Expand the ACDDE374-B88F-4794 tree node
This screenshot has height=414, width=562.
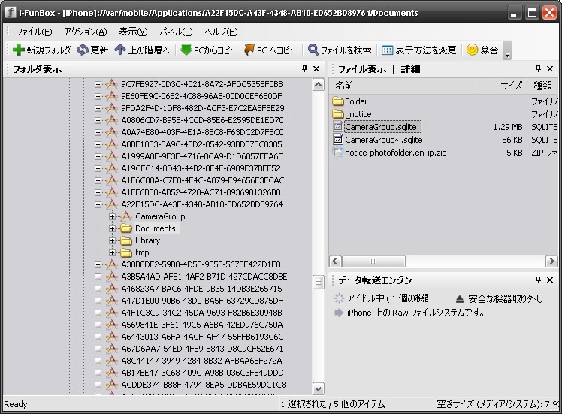(x=98, y=385)
